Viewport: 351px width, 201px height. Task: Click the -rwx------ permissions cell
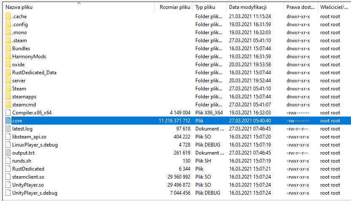pos(297,113)
